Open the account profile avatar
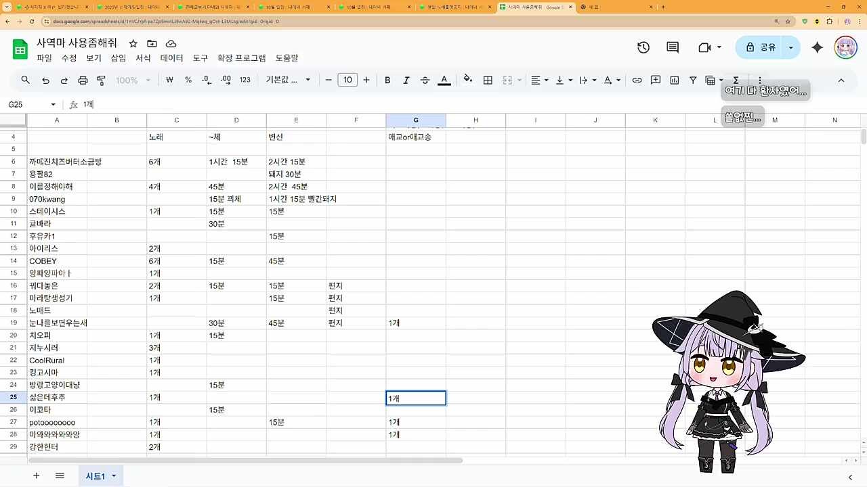Image resolution: width=867 pixels, height=487 pixels. point(846,47)
